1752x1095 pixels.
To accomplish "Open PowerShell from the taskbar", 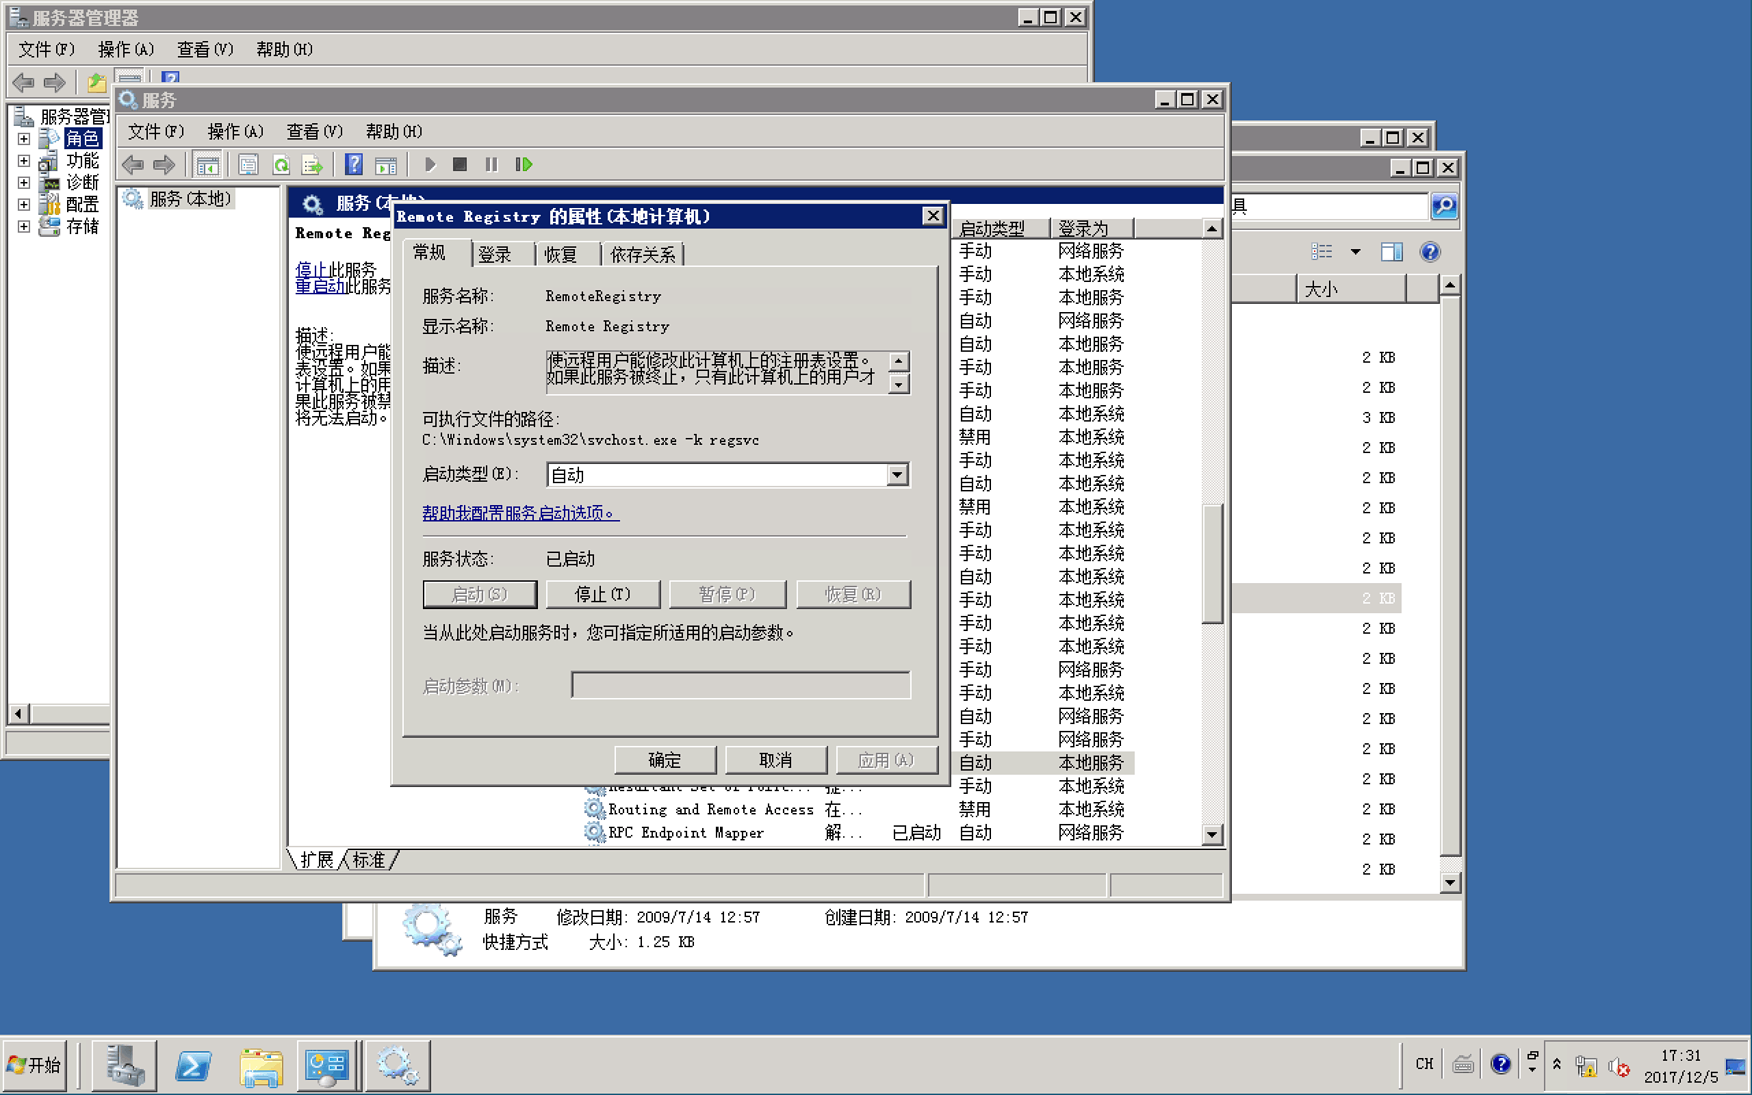I will click(x=193, y=1066).
